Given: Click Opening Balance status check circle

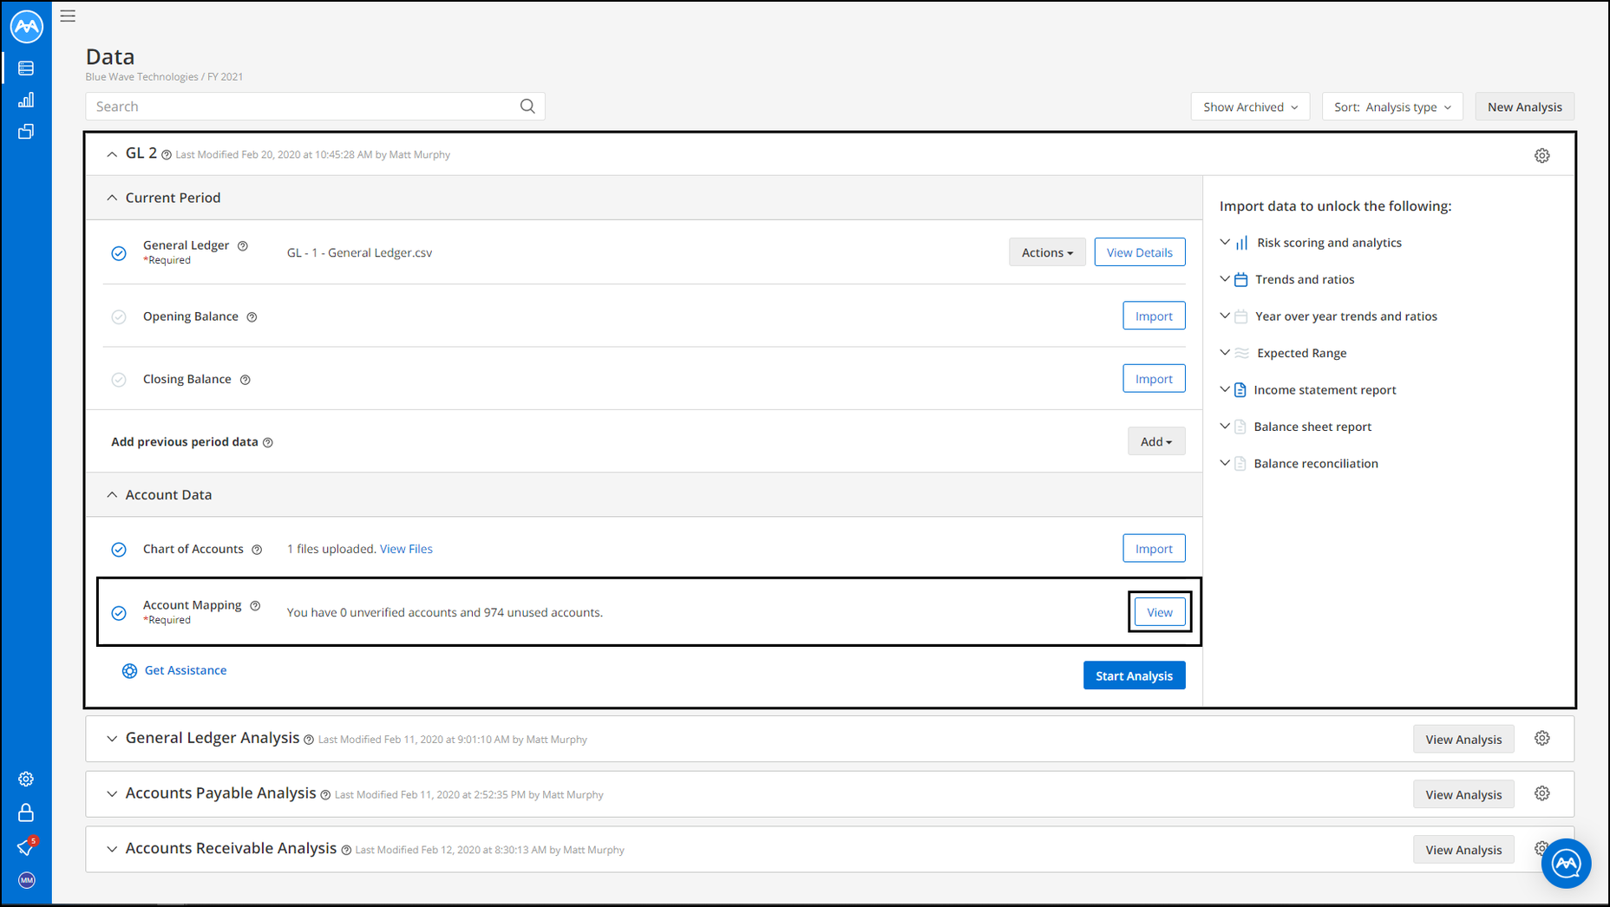Looking at the screenshot, I should 119,316.
